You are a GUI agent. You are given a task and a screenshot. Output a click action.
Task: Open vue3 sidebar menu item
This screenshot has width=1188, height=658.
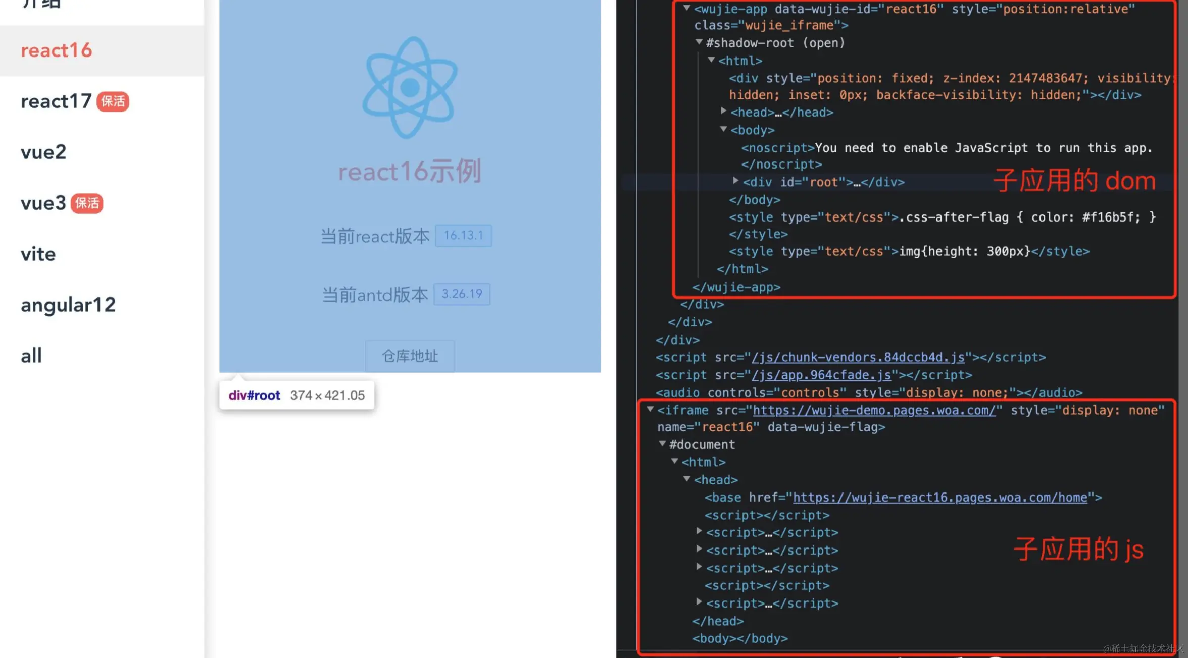click(x=43, y=203)
